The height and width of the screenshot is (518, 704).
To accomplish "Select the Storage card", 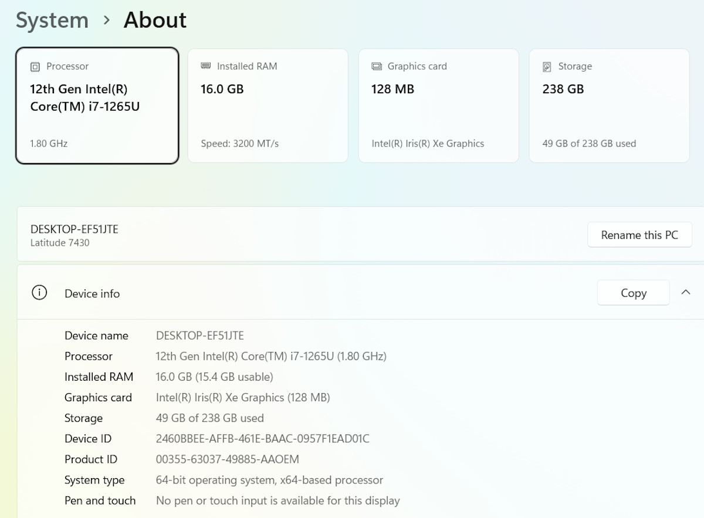I will point(609,106).
